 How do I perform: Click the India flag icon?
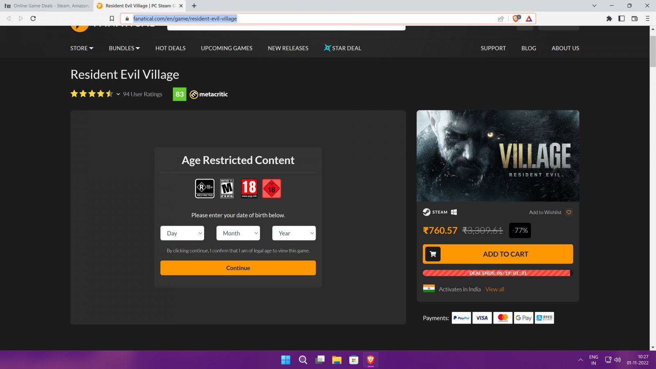(429, 289)
